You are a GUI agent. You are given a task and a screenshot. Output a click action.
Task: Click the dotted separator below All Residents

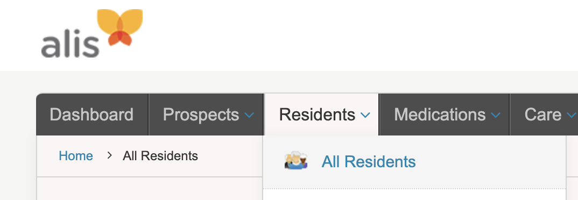[414, 189]
